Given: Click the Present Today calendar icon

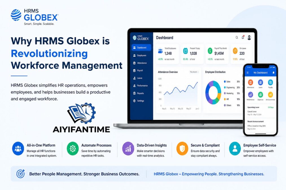Looking at the screenshot, I should pyautogui.click(x=185, y=51).
